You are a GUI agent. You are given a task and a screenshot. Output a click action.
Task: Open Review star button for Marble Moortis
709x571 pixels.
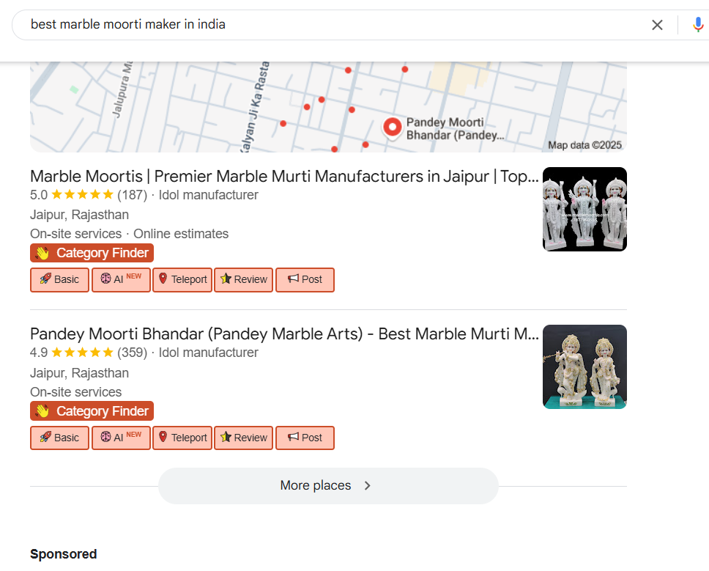coord(244,279)
